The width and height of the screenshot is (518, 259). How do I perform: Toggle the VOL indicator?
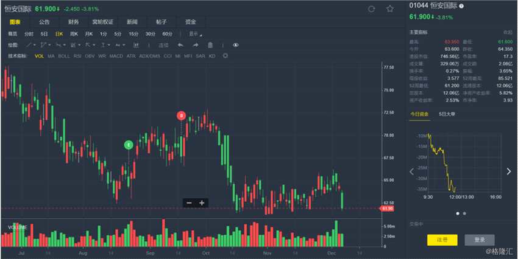pos(40,57)
